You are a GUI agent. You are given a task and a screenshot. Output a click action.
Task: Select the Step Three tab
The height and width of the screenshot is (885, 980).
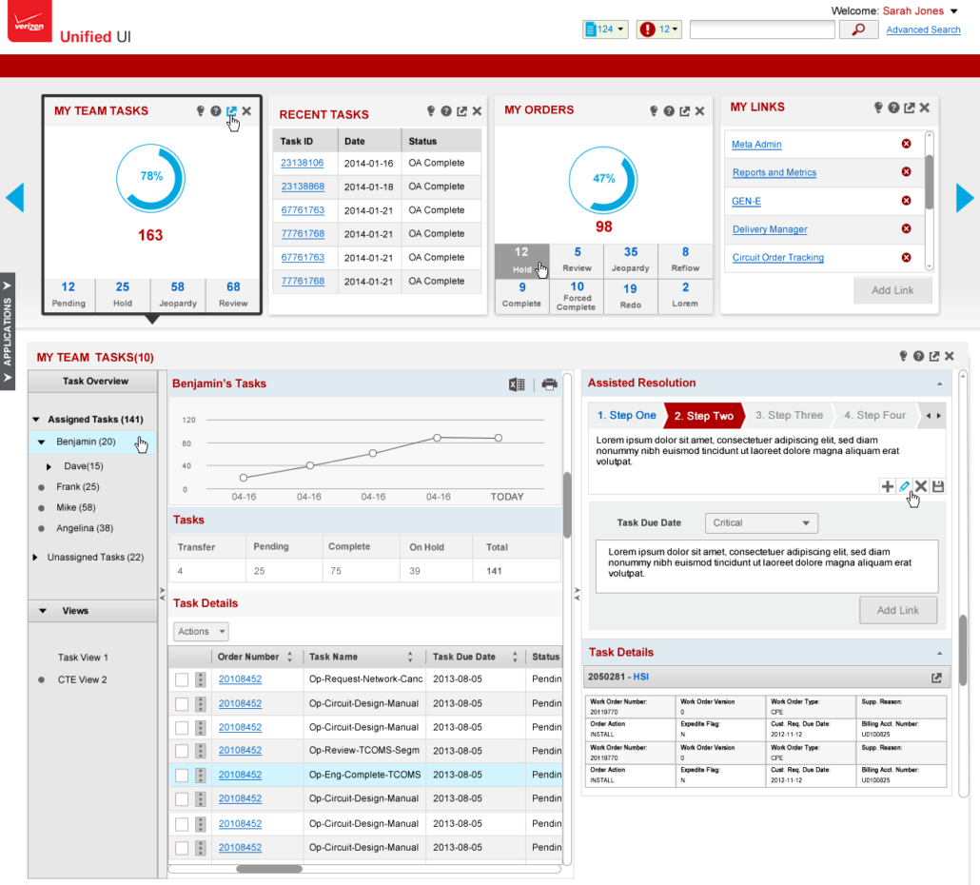(x=788, y=416)
